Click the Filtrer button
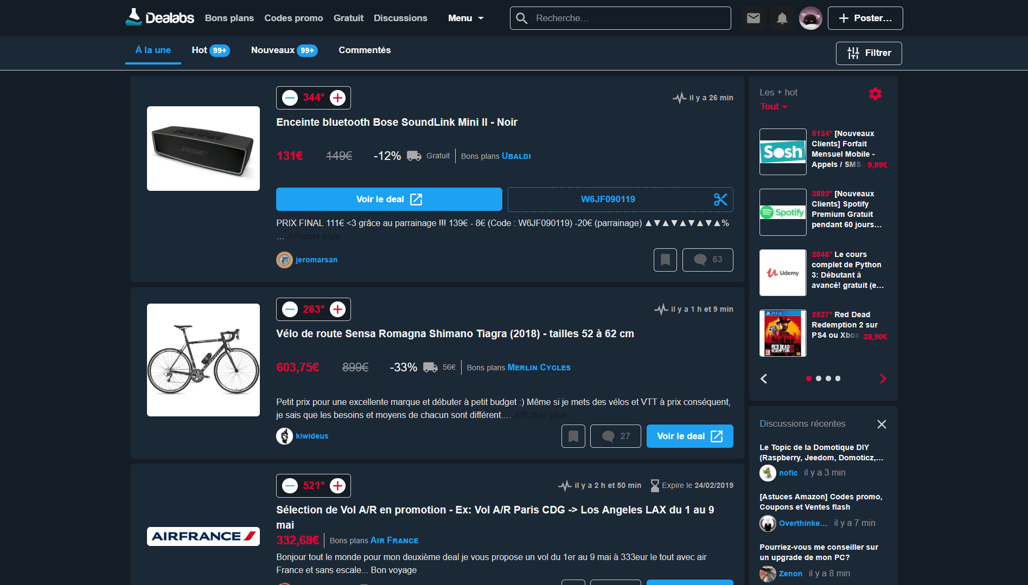The image size is (1028, 585). pos(869,53)
